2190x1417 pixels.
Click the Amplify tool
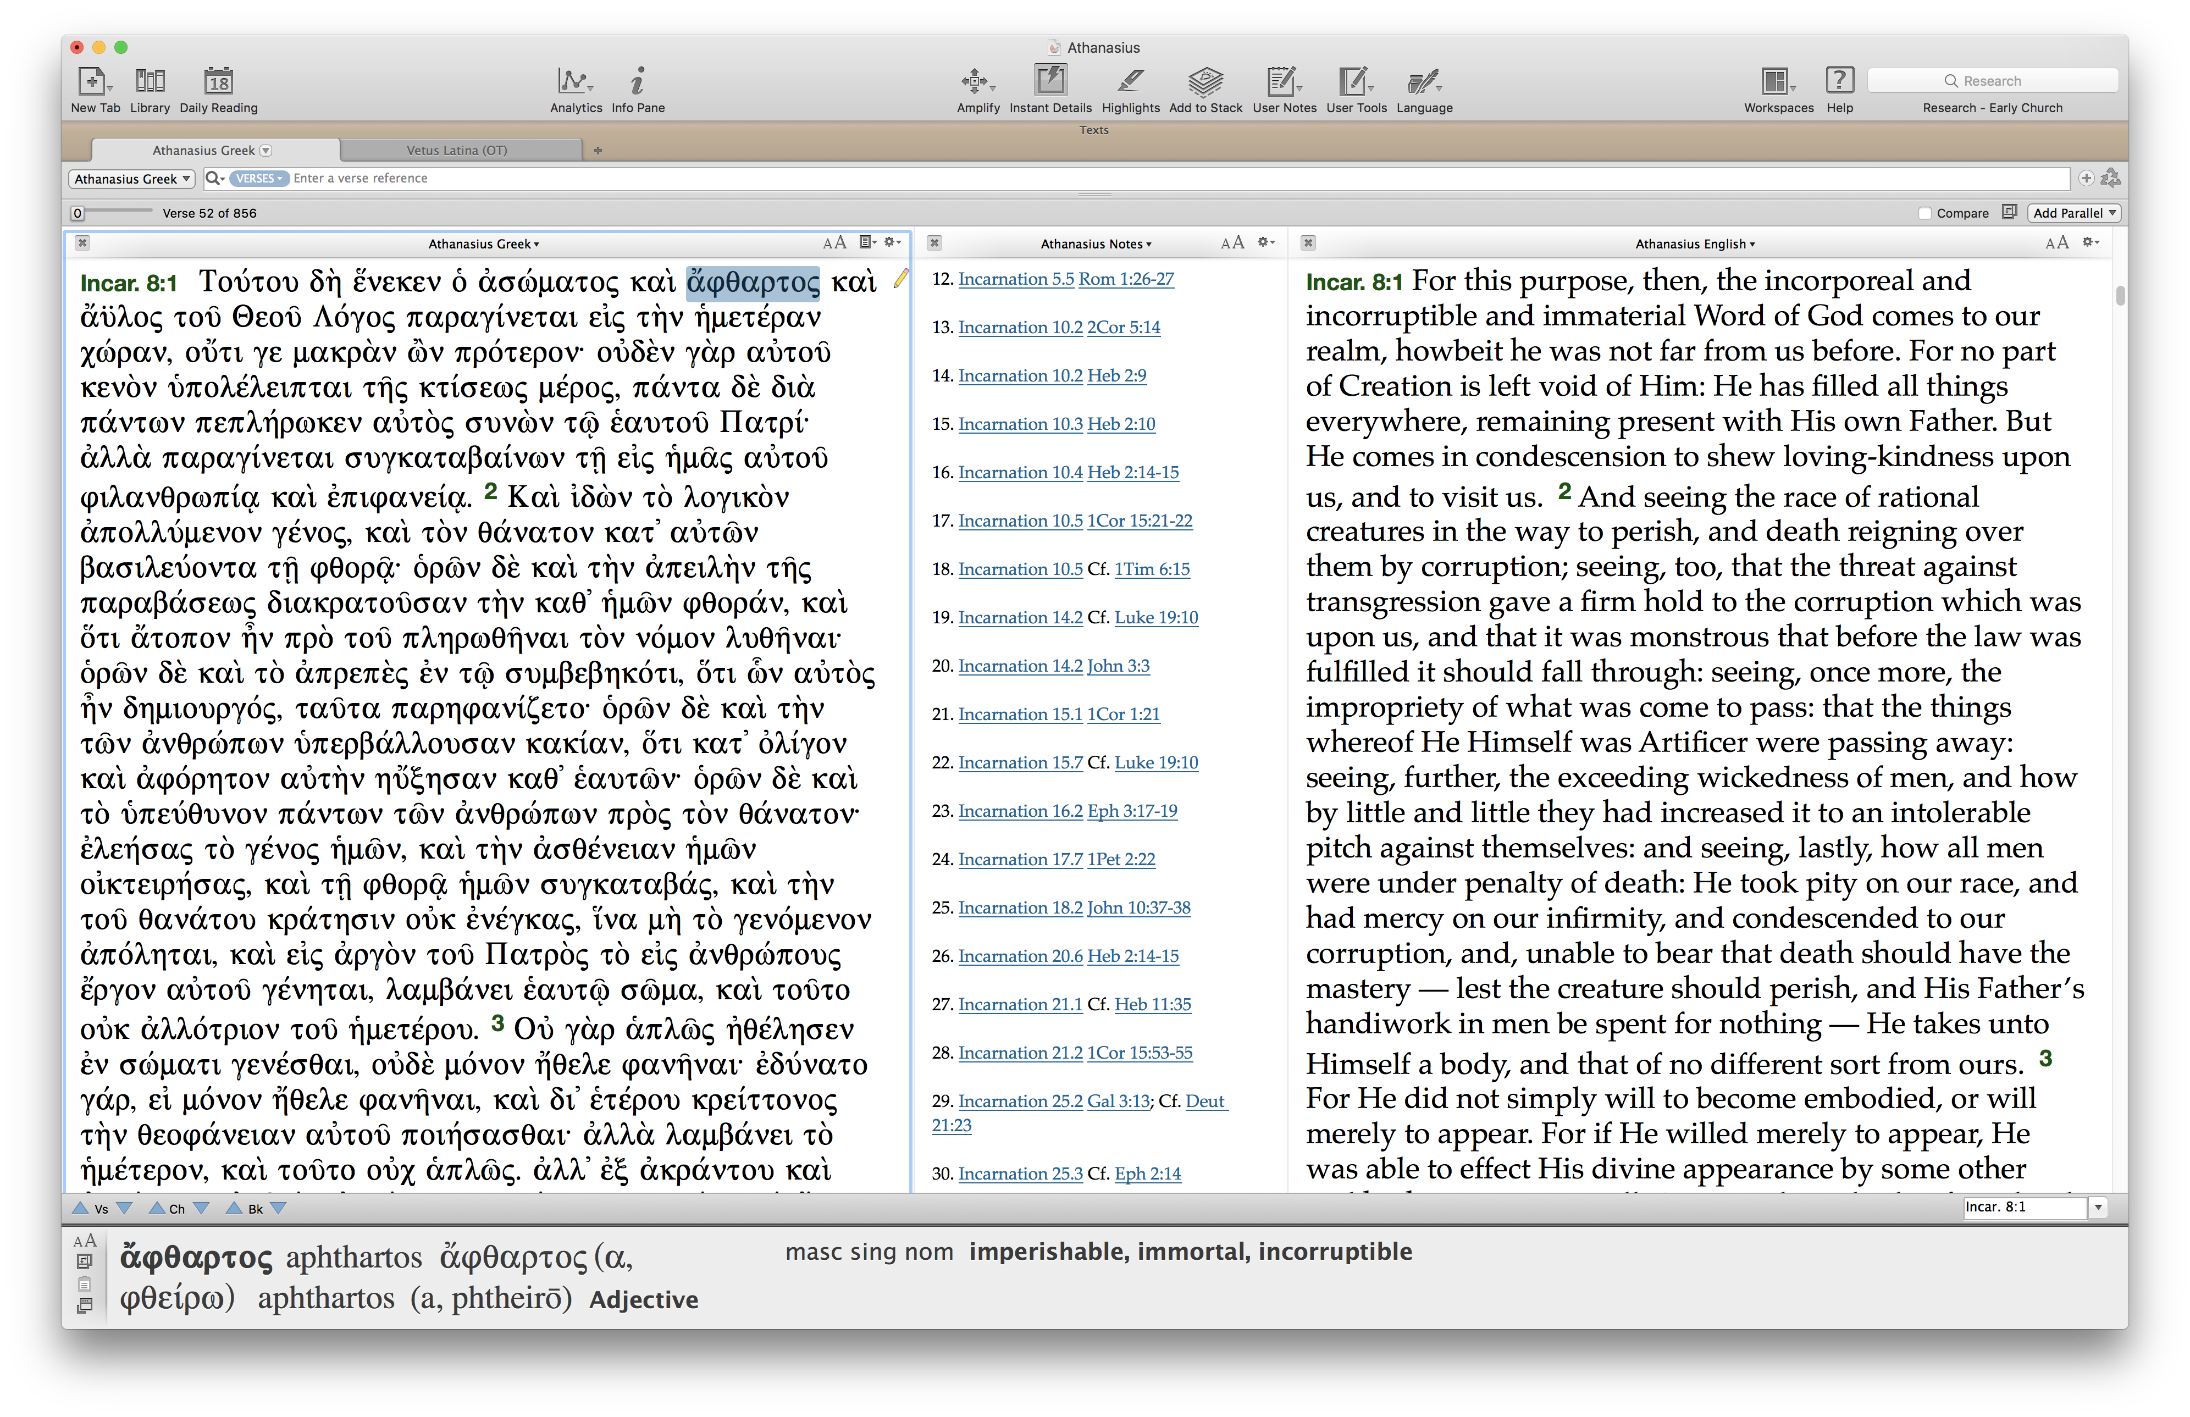[977, 89]
